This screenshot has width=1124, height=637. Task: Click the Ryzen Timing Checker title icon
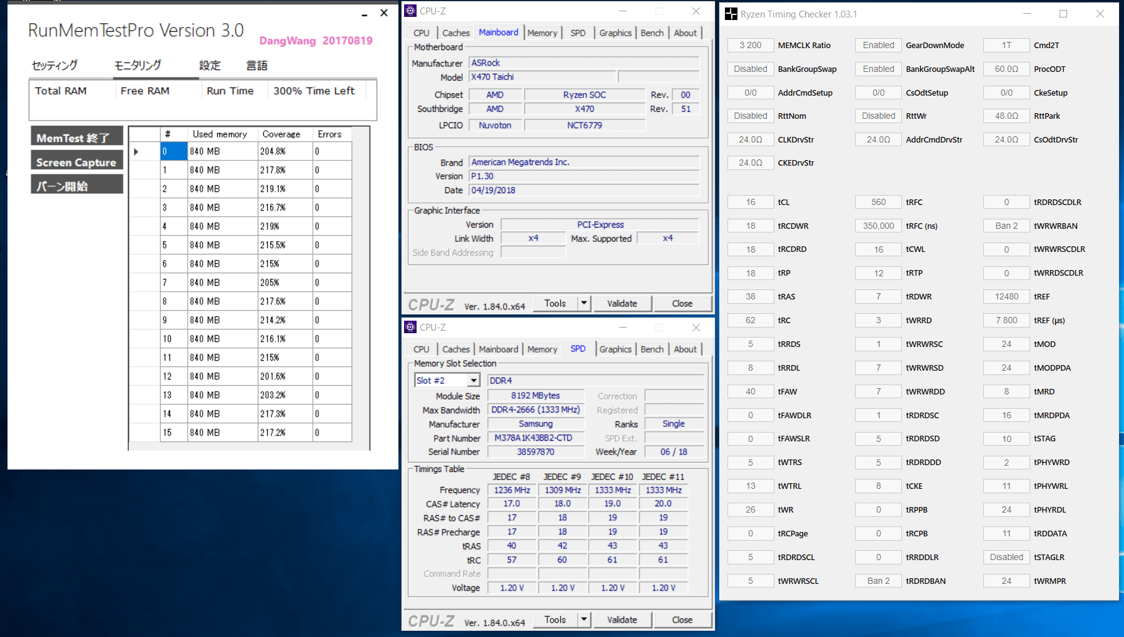coord(731,14)
